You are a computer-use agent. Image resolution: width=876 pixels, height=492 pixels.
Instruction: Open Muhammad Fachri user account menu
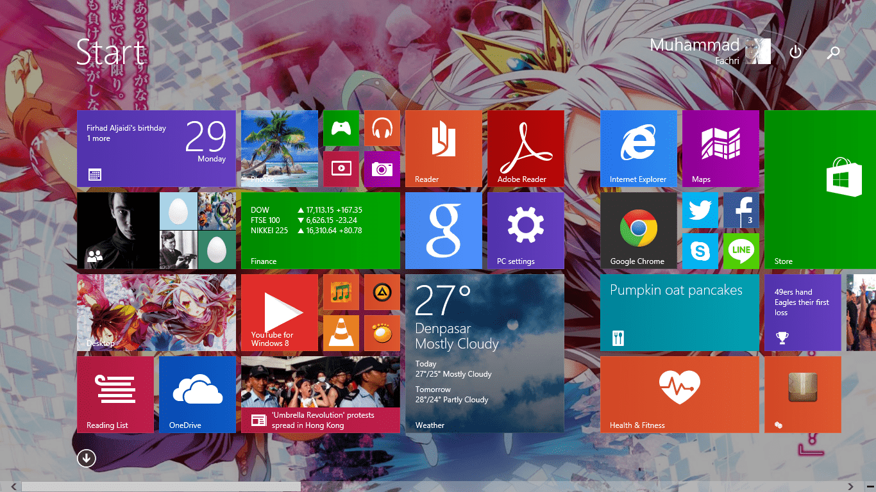[710, 51]
